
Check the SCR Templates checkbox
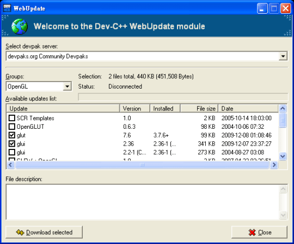tap(12, 118)
